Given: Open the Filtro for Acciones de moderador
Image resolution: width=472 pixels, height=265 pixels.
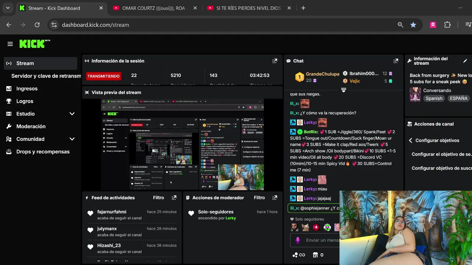Looking at the screenshot, I should [x=259, y=198].
